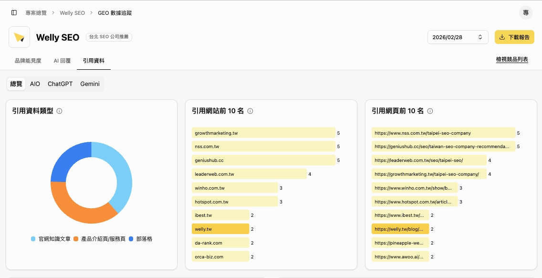Toggle 部落格 legend item

click(x=140, y=238)
